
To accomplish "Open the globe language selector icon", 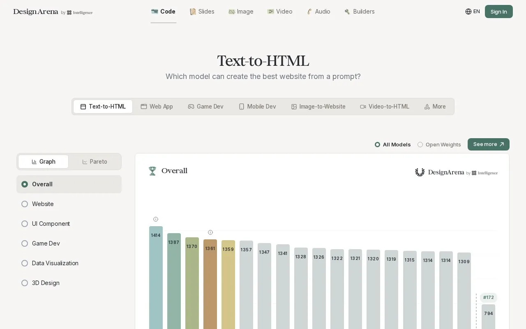I will click(x=468, y=12).
